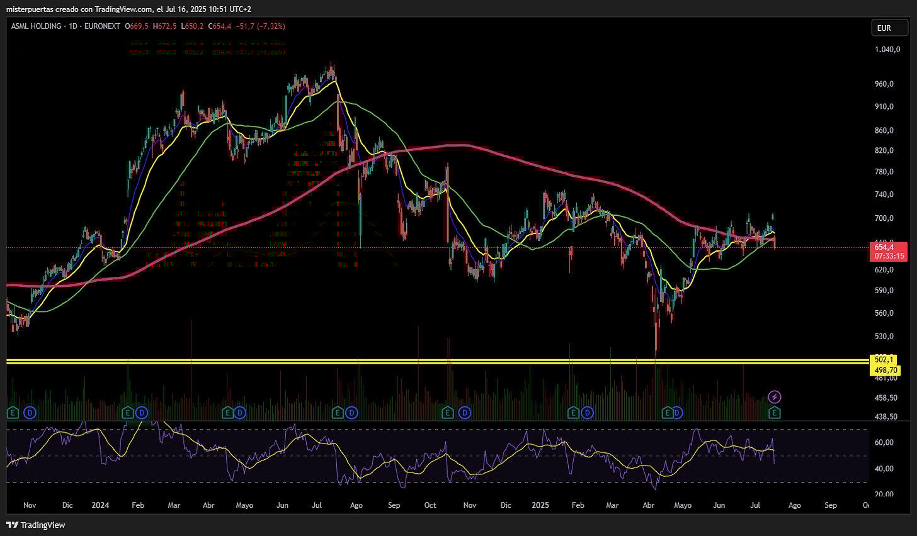Open the dividend D marker before Ago 2024
This screenshot has height=536, width=917.
coord(351,413)
